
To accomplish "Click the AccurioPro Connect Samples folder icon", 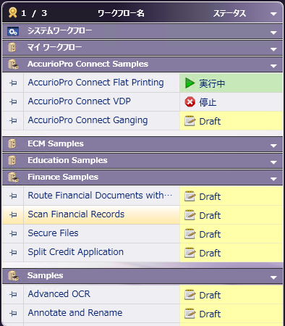I will pos(13,64).
